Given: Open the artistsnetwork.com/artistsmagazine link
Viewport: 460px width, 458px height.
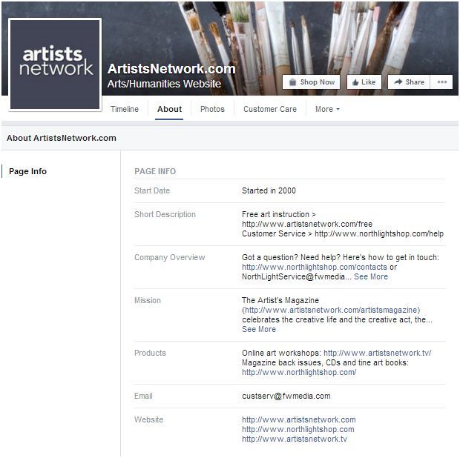Looking at the screenshot, I should coord(332,310).
